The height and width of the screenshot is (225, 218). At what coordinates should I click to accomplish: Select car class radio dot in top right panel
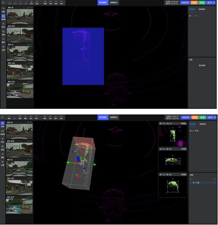(190, 16)
